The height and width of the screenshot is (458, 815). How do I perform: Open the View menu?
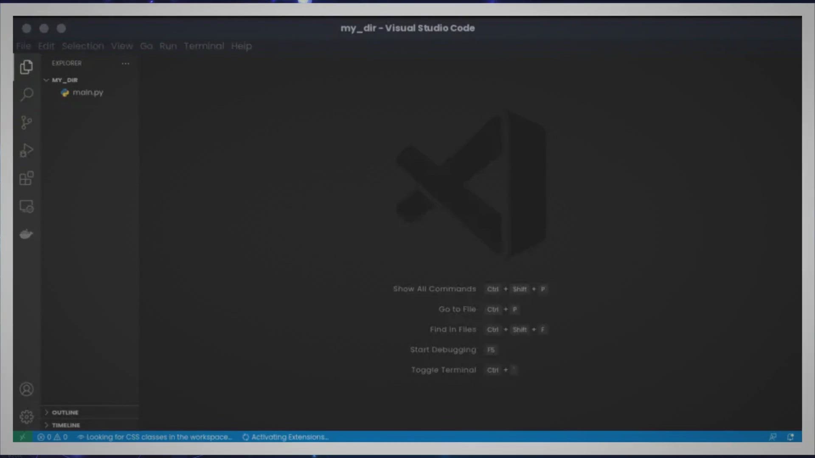pyautogui.click(x=122, y=46)
